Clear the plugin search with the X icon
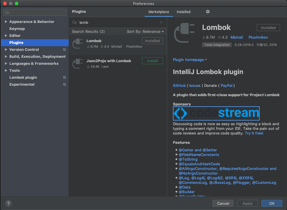287x210 pixels. (x=161, y=22)
